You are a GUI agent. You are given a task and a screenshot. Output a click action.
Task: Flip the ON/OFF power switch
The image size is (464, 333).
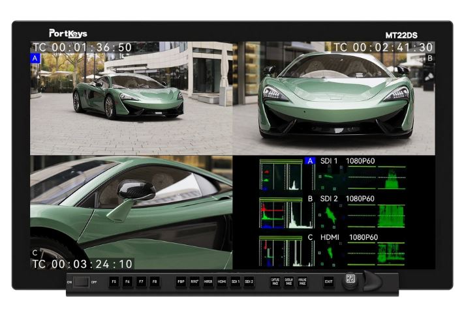coord(81,283)
